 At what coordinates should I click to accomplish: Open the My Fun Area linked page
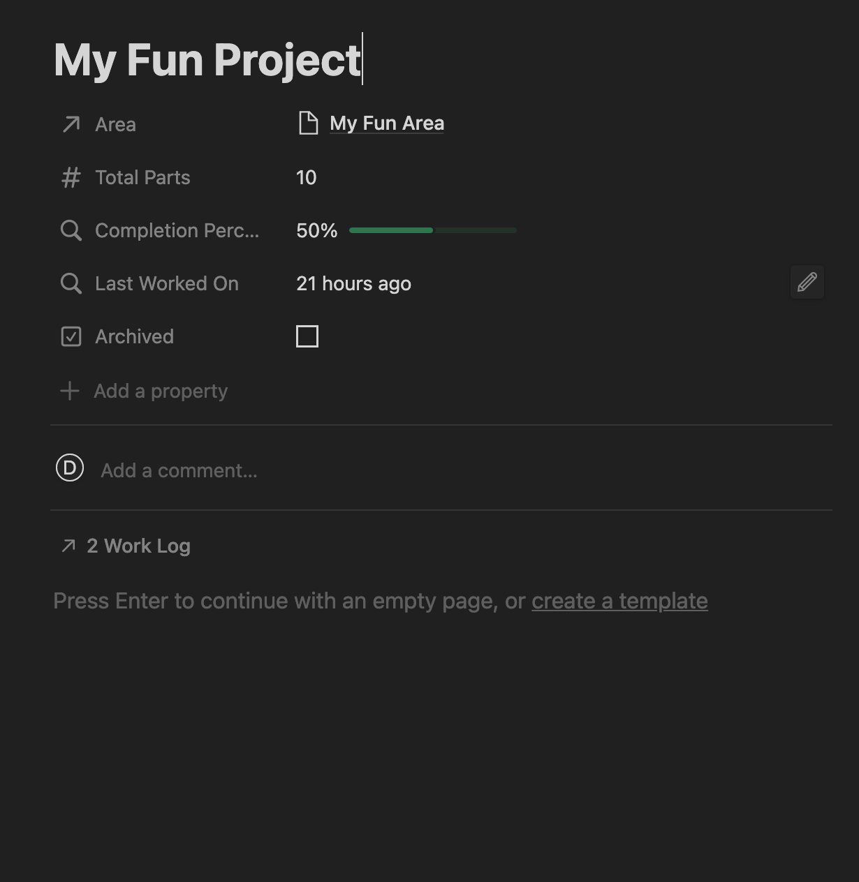(386, 124)
